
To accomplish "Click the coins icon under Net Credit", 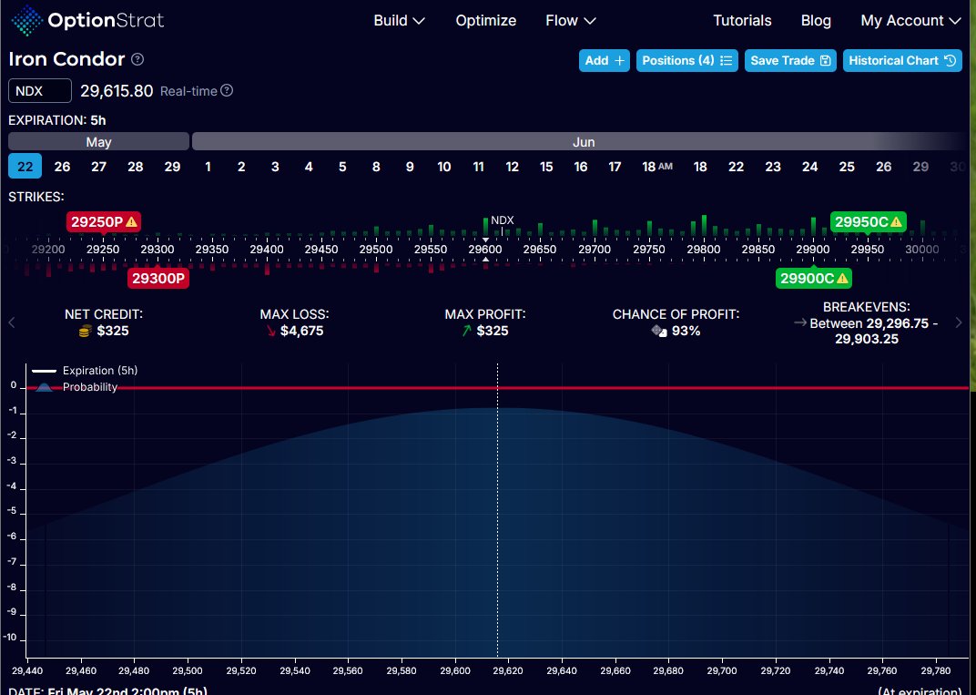I will coord(86,332).
